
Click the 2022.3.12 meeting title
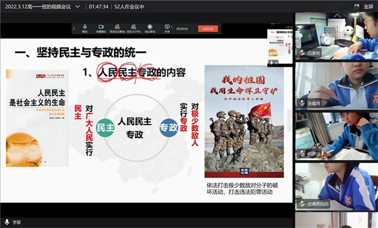[38, 6]
